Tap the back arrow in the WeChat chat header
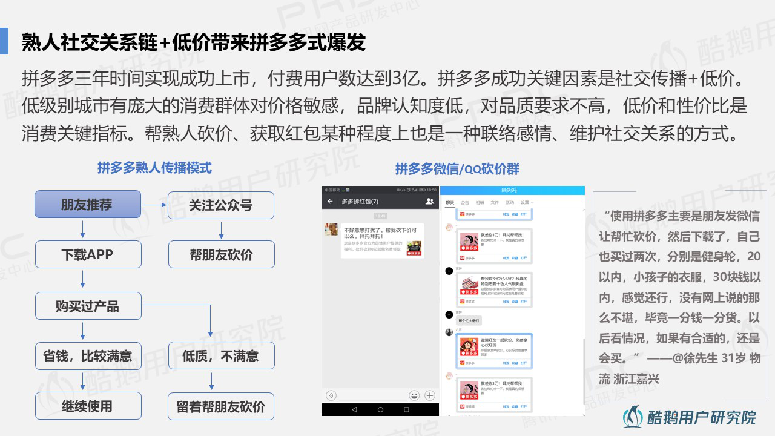The image size is (775, 436). pos(330,201)
